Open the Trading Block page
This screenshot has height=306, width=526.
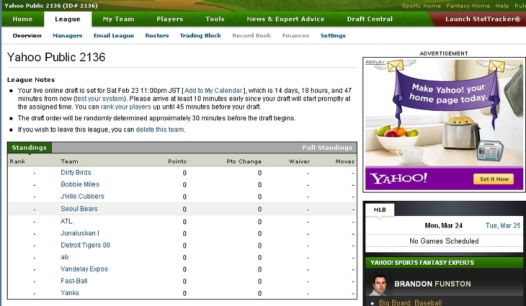coord(201,36)
